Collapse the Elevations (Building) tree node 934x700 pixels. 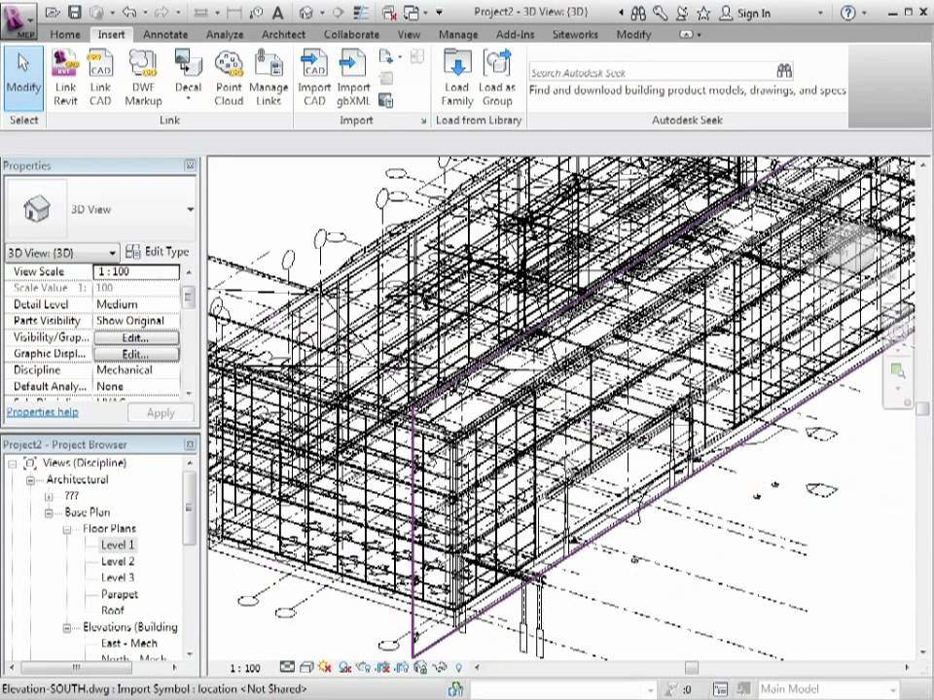point(67,627)
